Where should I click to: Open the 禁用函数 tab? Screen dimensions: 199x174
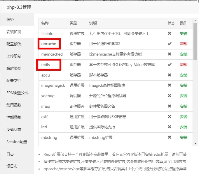click(17, 105)
